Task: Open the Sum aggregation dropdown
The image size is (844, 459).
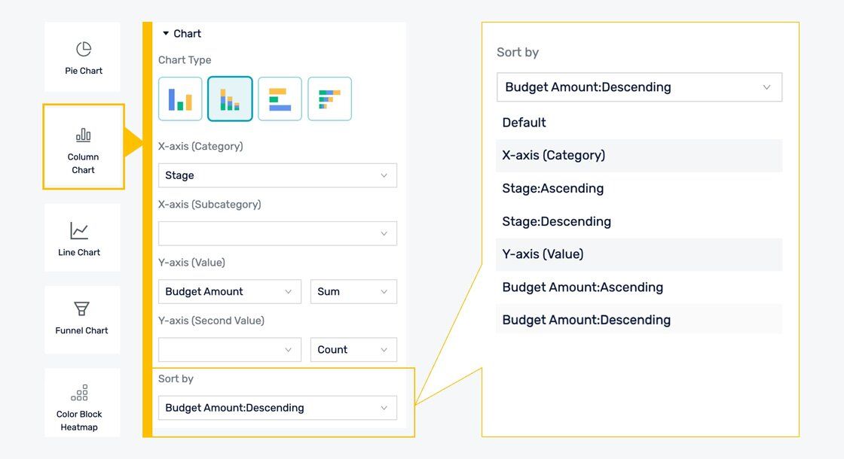Action: coord(353,291)
